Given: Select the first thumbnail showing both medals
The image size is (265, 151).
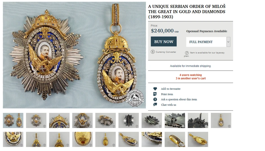Looking at the screenshot, I should click(13, 120).
